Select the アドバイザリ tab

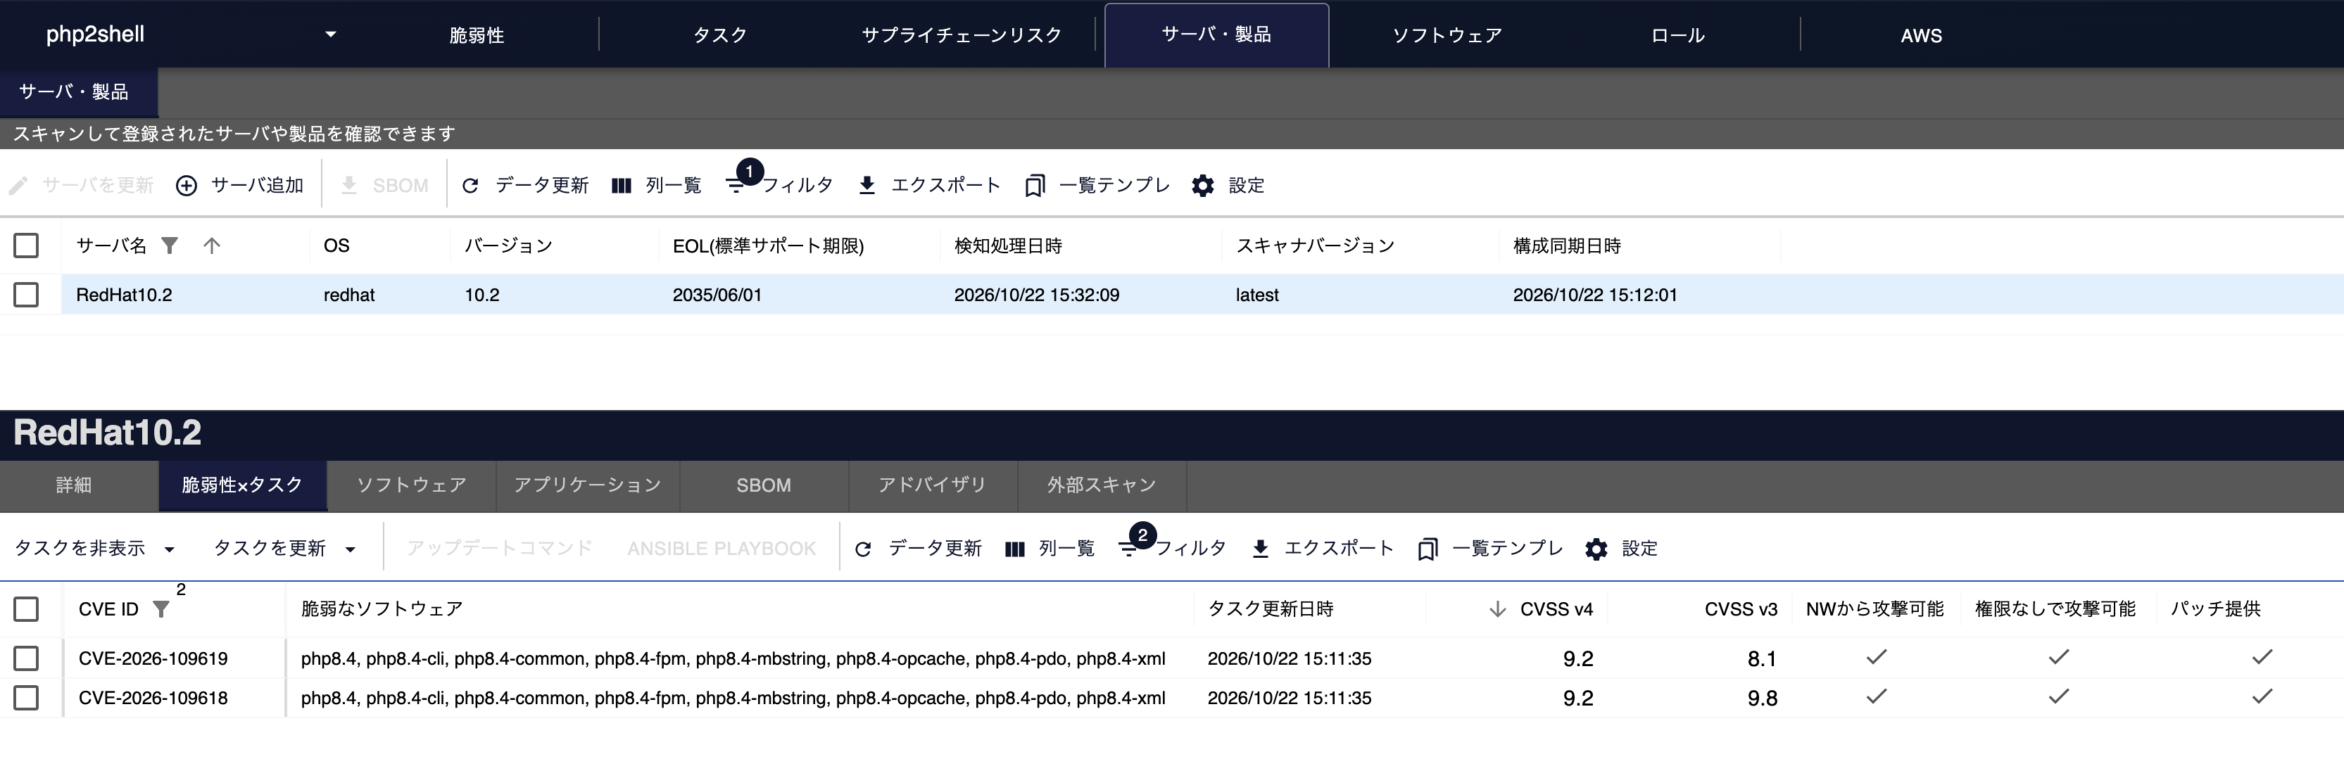point(933,485)
